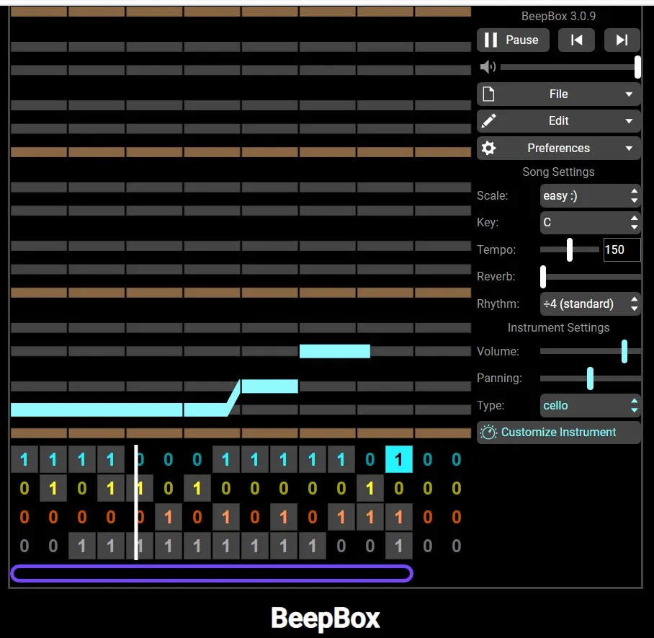Select bar 6 of the orange channel
The width and height of the screenshot is (654, 638).
click(169, 517)
